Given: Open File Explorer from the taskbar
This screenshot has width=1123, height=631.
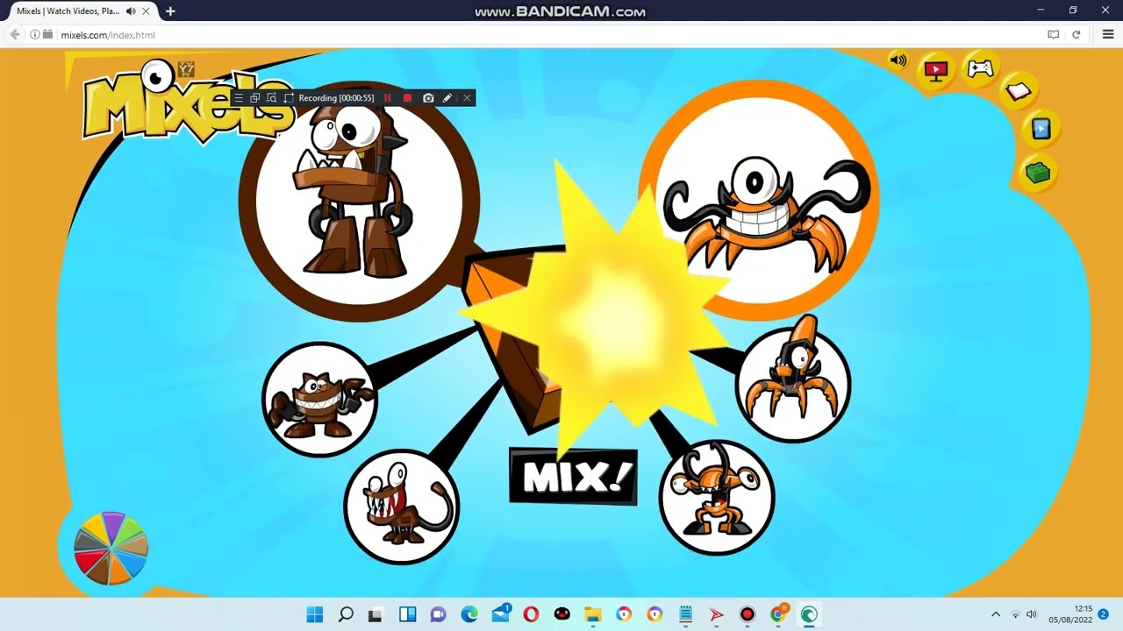Looking at the screenshot, I should (592, 614).
